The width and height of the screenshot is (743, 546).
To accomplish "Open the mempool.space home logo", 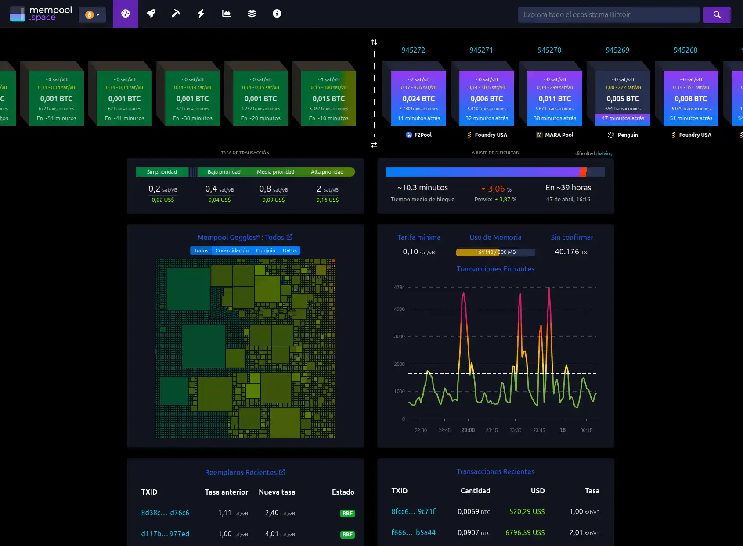I will pyautogui.click(x=41, y=14).
